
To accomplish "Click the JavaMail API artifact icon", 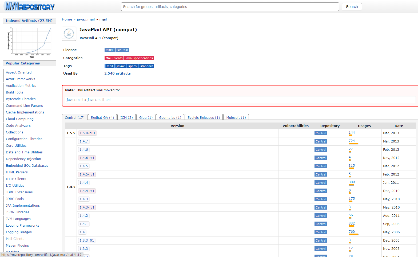I will (69, 34).
